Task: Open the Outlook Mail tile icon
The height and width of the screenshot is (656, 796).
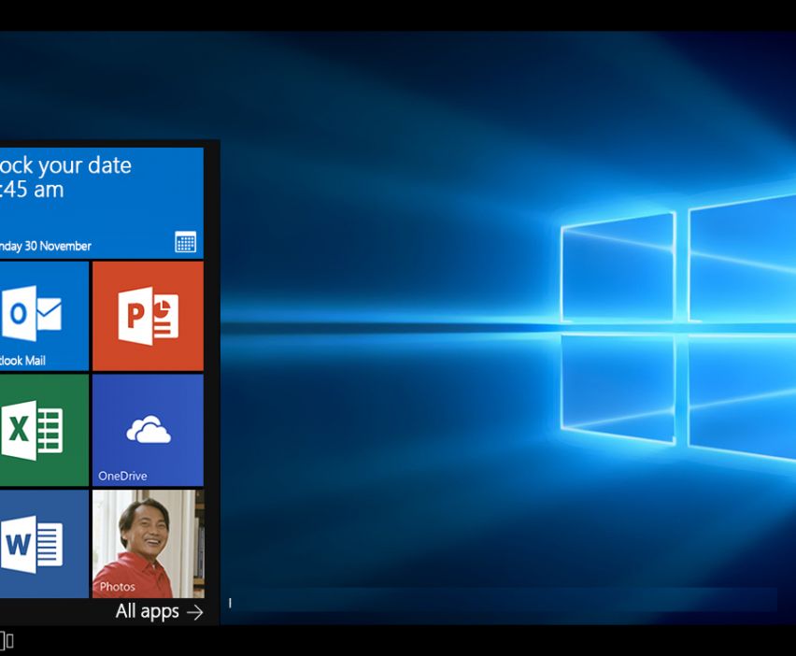Action: pyautogui.click(x=31, y=311)
